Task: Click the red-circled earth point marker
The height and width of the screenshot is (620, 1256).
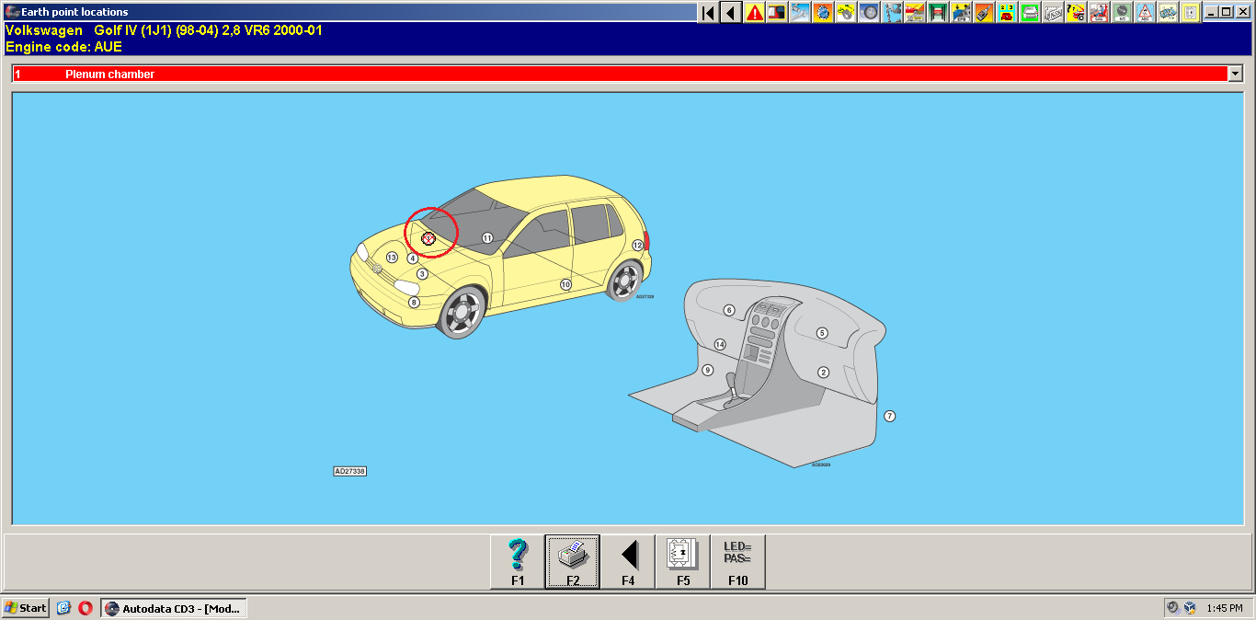Action: pos(428,238)
